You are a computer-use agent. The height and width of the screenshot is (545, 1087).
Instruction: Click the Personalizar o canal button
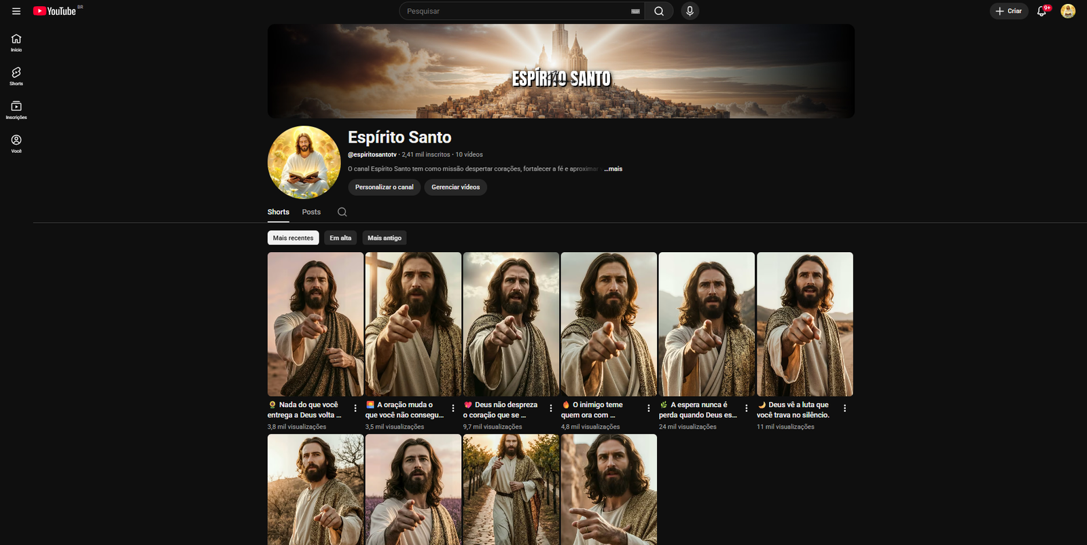(x=384, y=187)
